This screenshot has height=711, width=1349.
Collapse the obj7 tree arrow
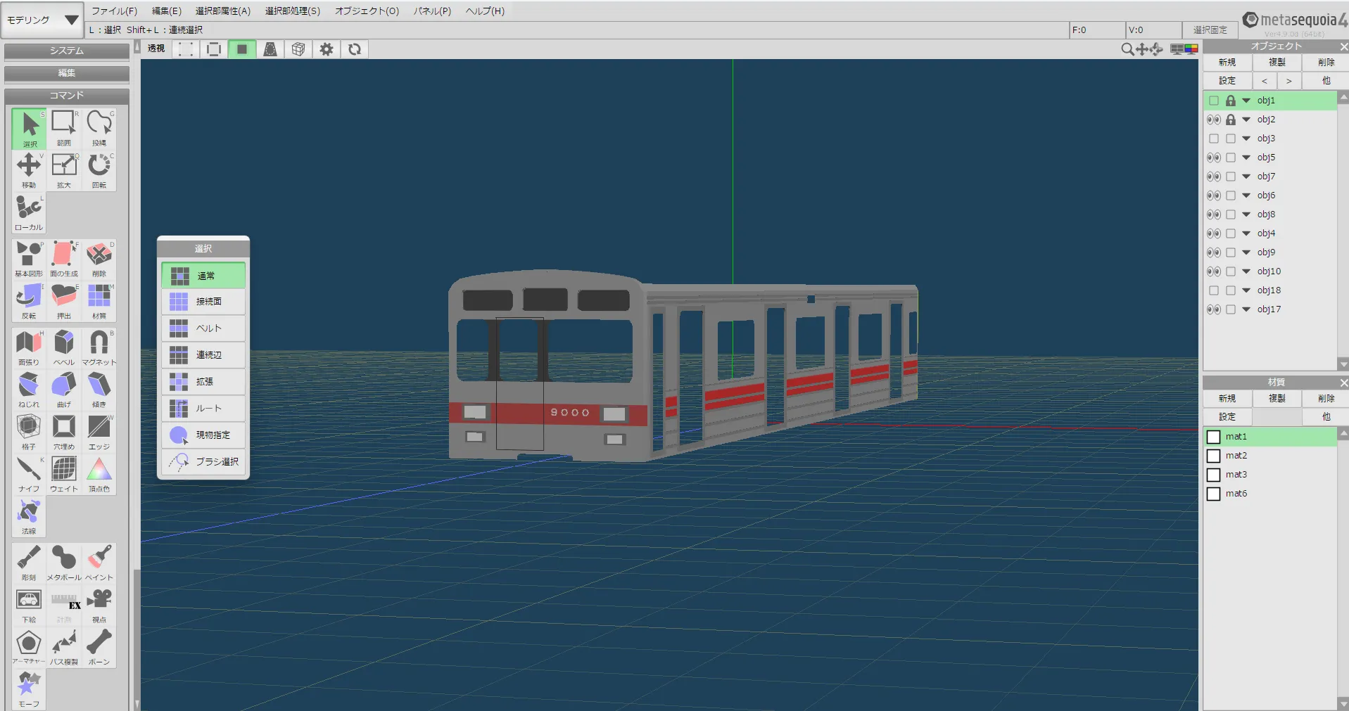1246,177
